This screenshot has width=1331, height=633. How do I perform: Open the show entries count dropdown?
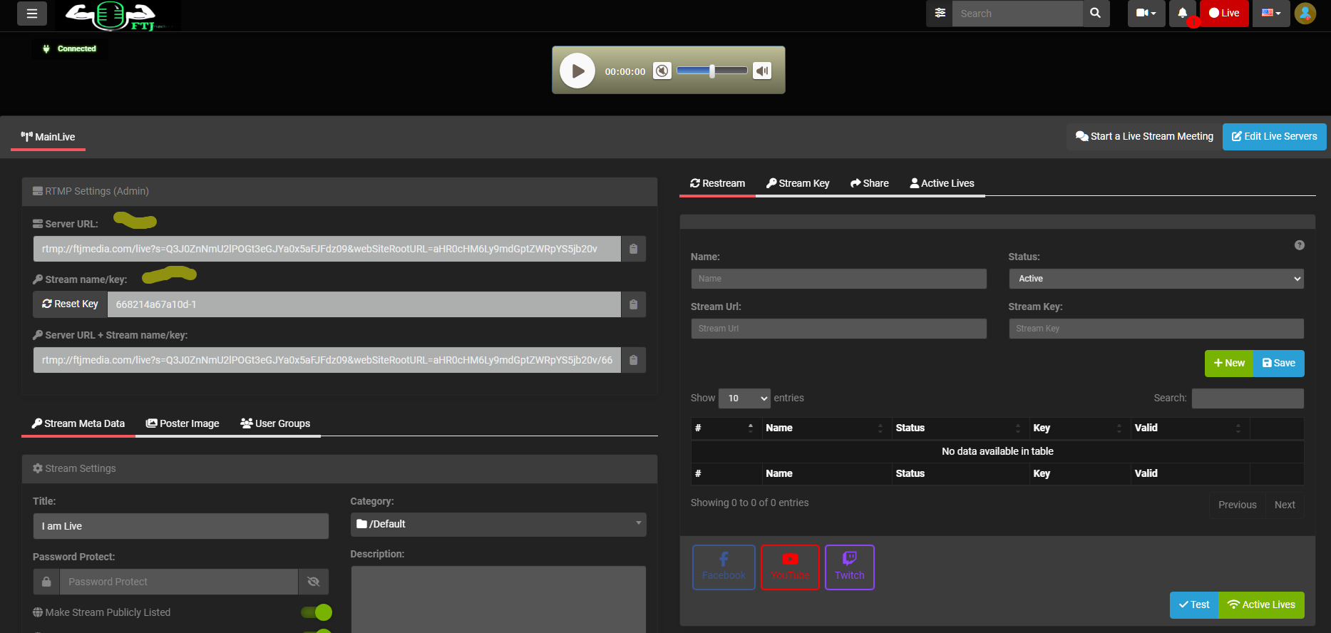point(744,398)
